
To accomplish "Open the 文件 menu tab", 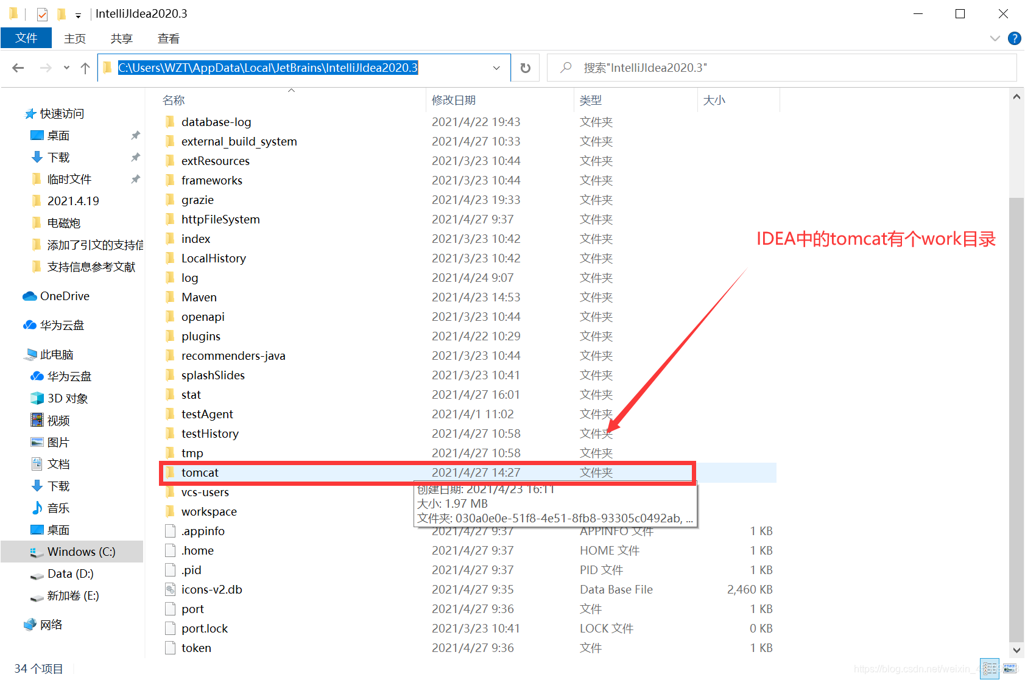I will (x=26, y=38).
